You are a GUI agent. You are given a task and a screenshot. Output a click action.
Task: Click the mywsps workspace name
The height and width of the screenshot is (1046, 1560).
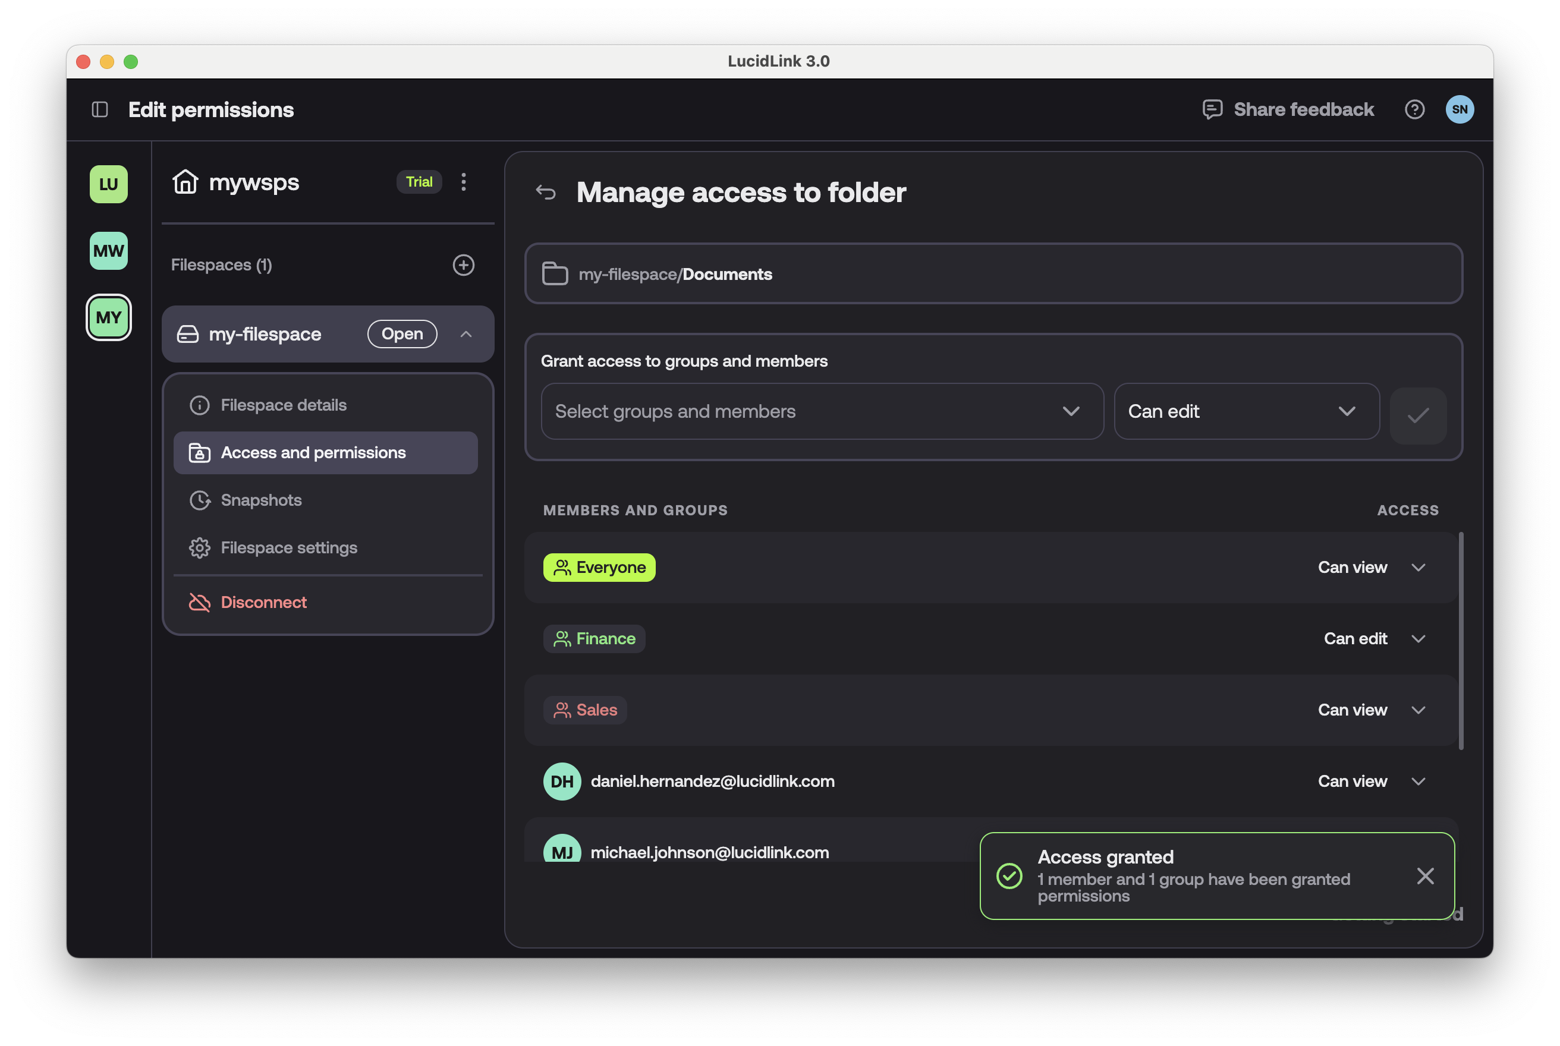(x=253, y=183)
